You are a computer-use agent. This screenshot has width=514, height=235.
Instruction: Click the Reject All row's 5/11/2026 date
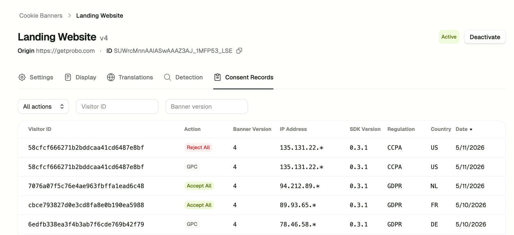[x=470, y=147]
